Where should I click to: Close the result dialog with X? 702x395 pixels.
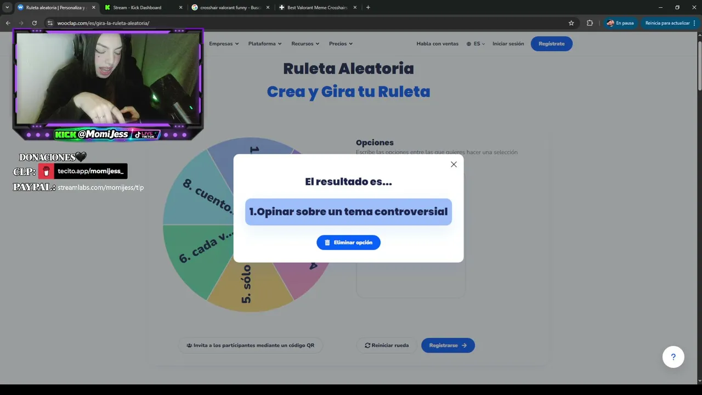[454, 165]
